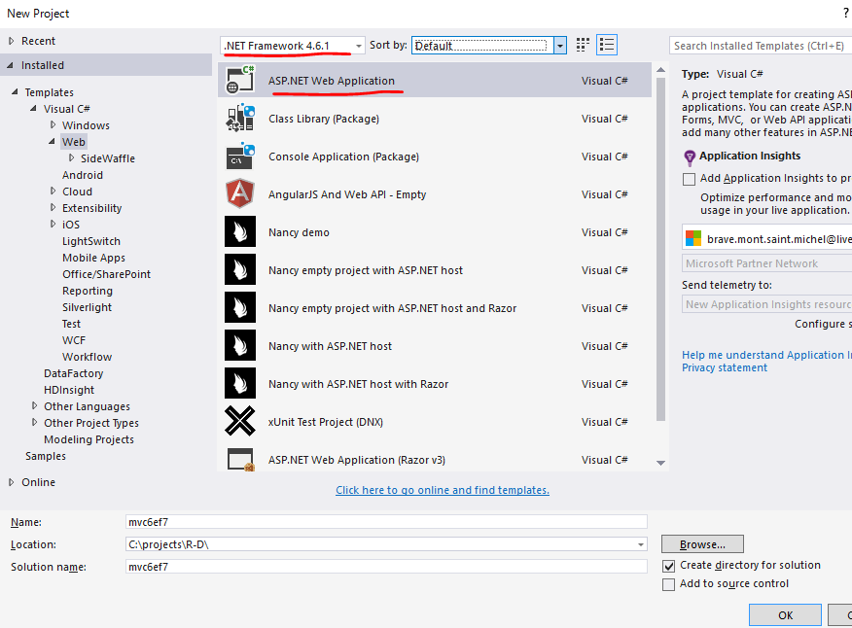Select the Reporting category

[x=88, y=291]
